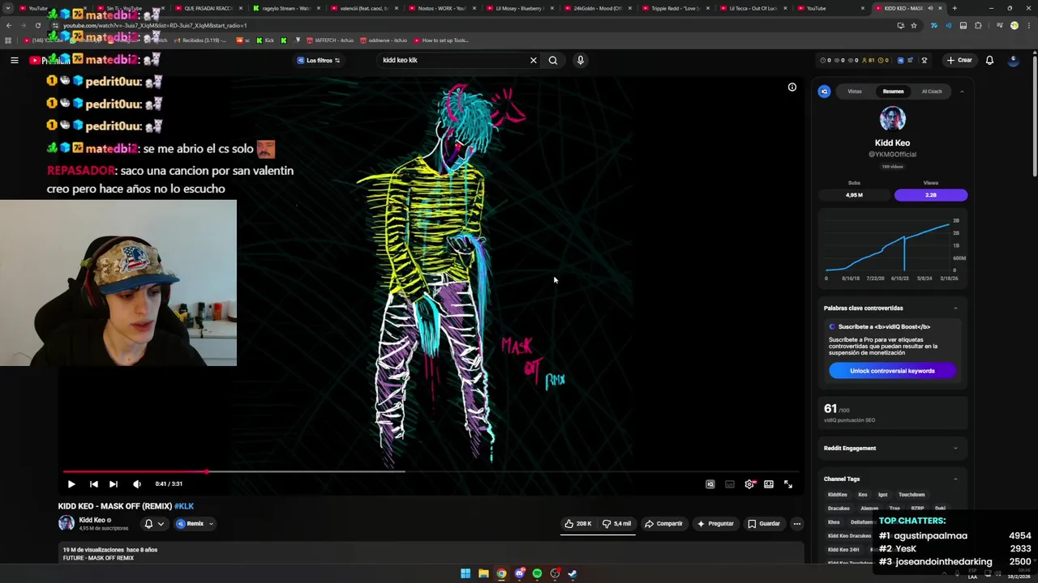1038x583 pixels.
Task: Collapse the vidIQ panel with top chevron
Action: pyautogui.click(x=962, y=91)
